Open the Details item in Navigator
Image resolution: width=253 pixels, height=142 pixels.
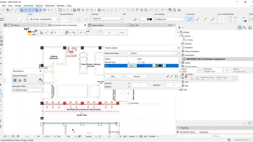point(187,63)
